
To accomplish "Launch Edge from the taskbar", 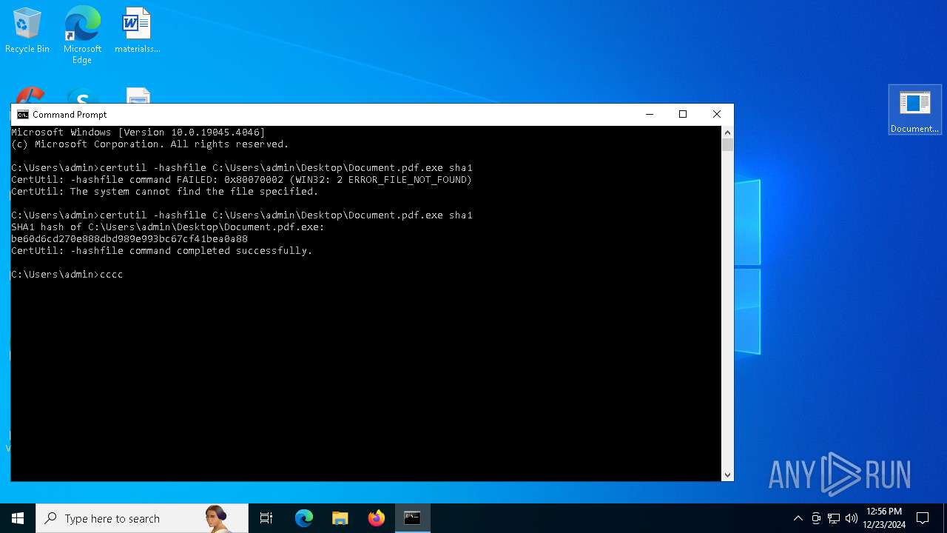I will tap(304, 518).
